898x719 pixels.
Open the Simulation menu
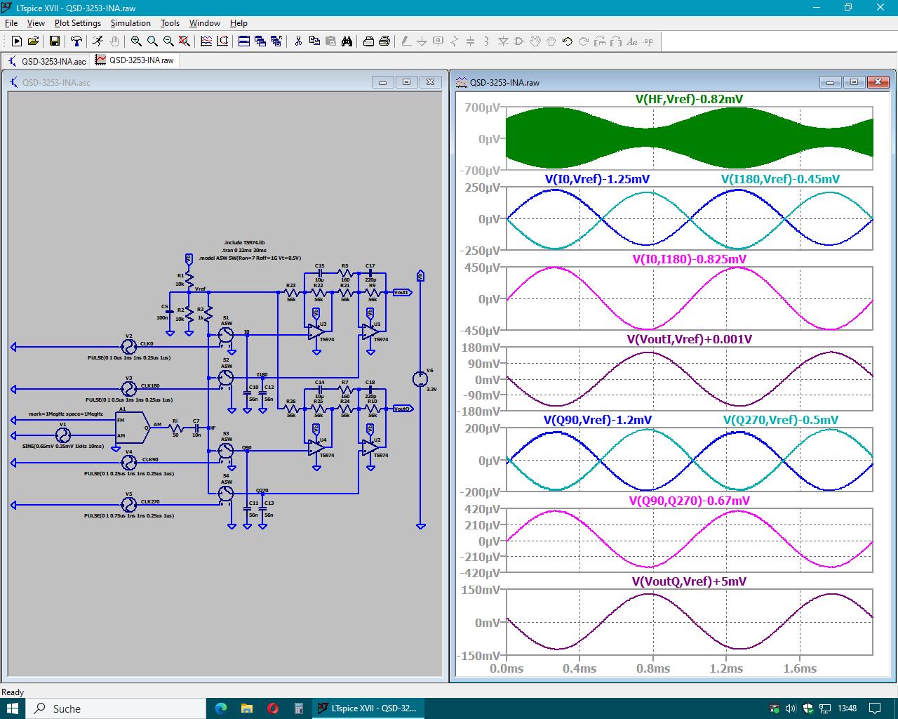pyautogui.click(x=130, y=23)
